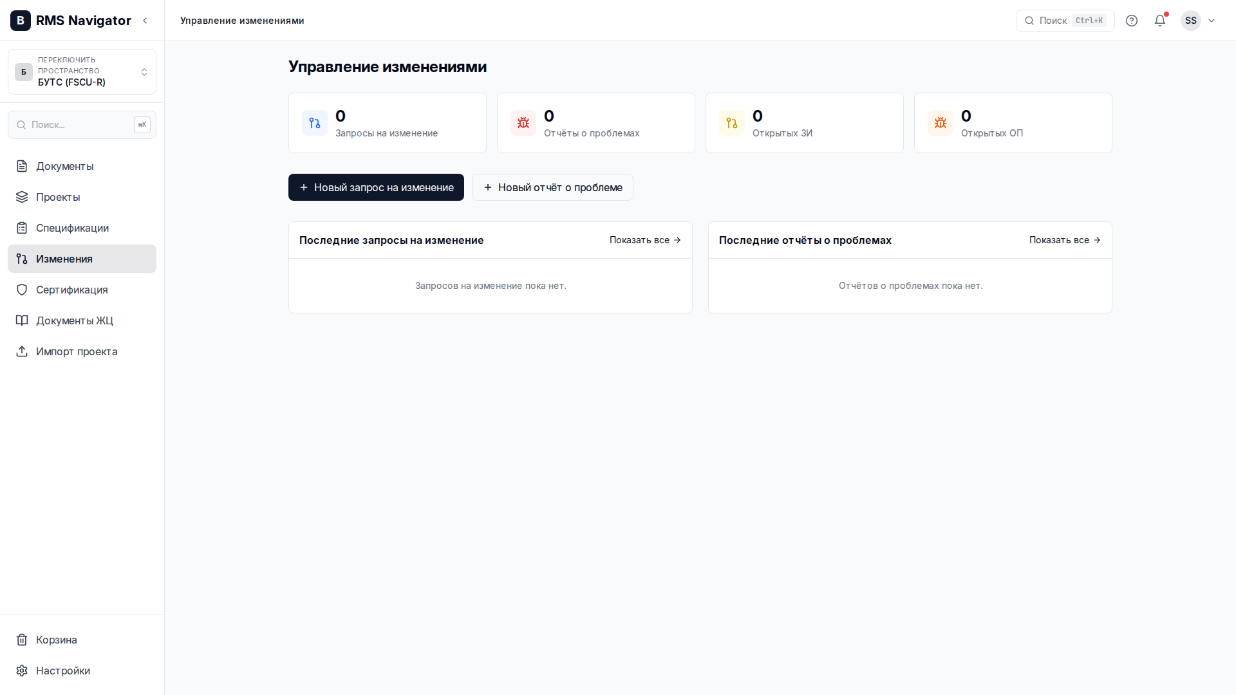The height and width of the screenshot is (695, 1236).
Task: Click the Сертификация shield icon
Action: coord(22,290)
